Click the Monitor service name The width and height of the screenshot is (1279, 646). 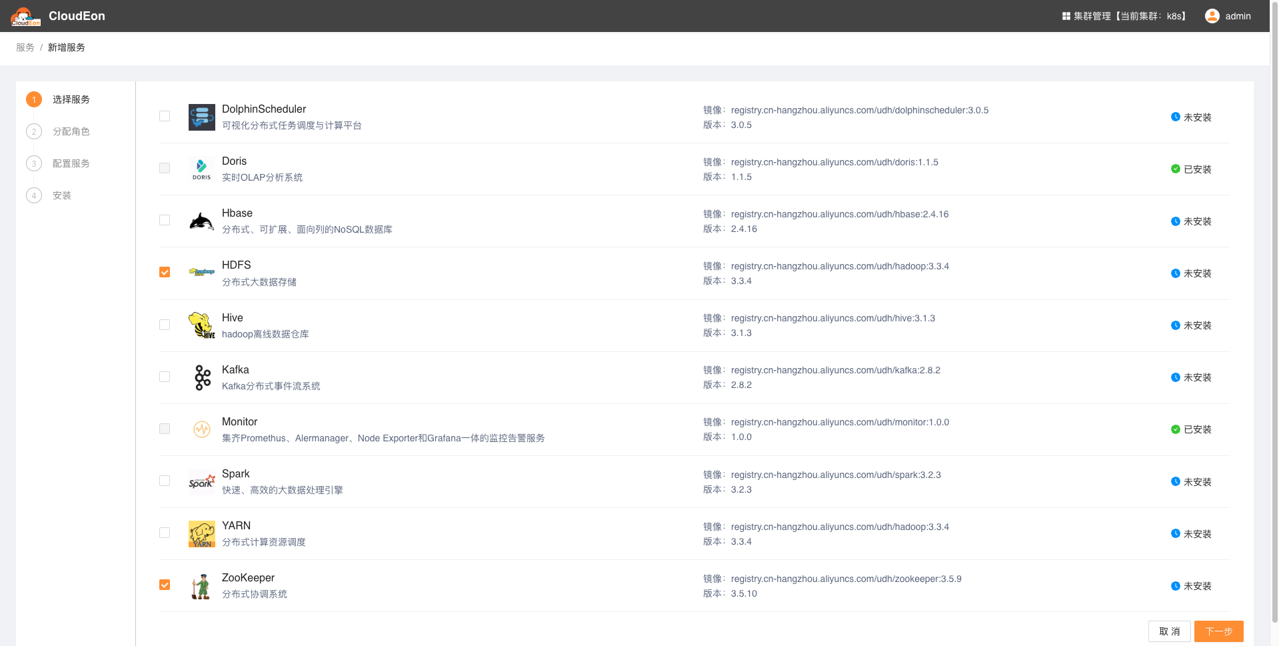(240, 421)
